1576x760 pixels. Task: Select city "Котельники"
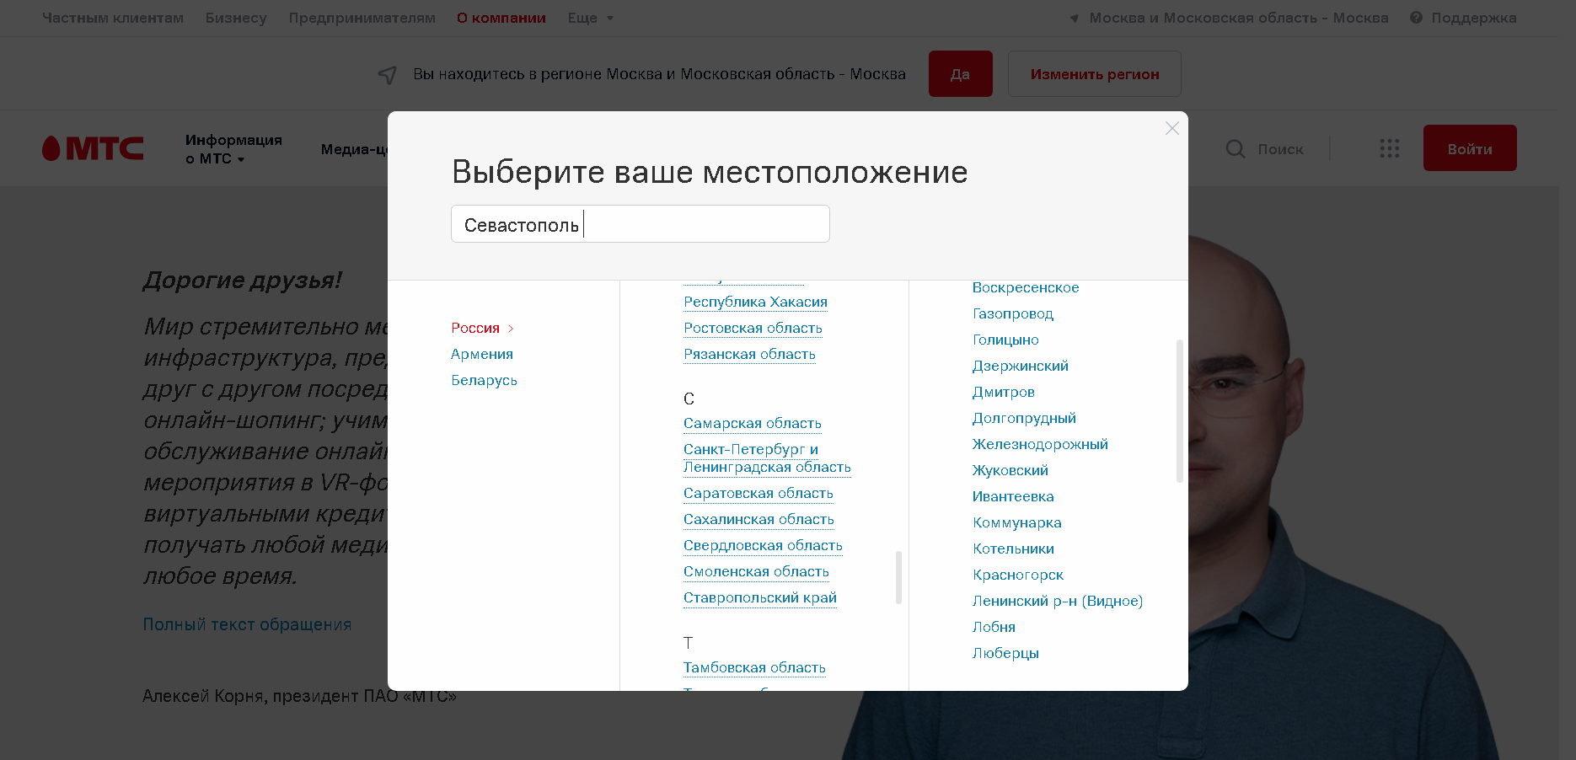(x=1013, y=549)
